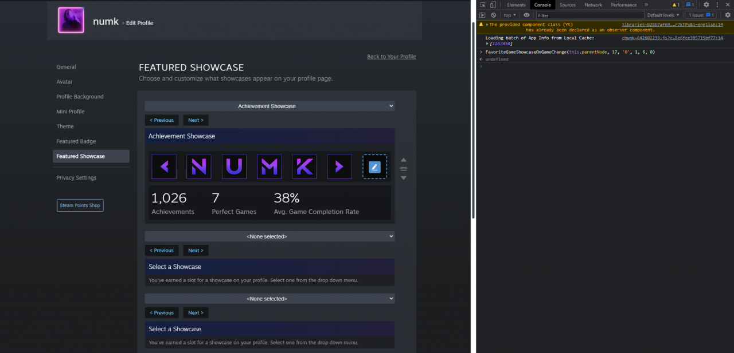Move showcase up with the up arrow
This screenshot has width=734, height=353.
(x=404, y=160)
